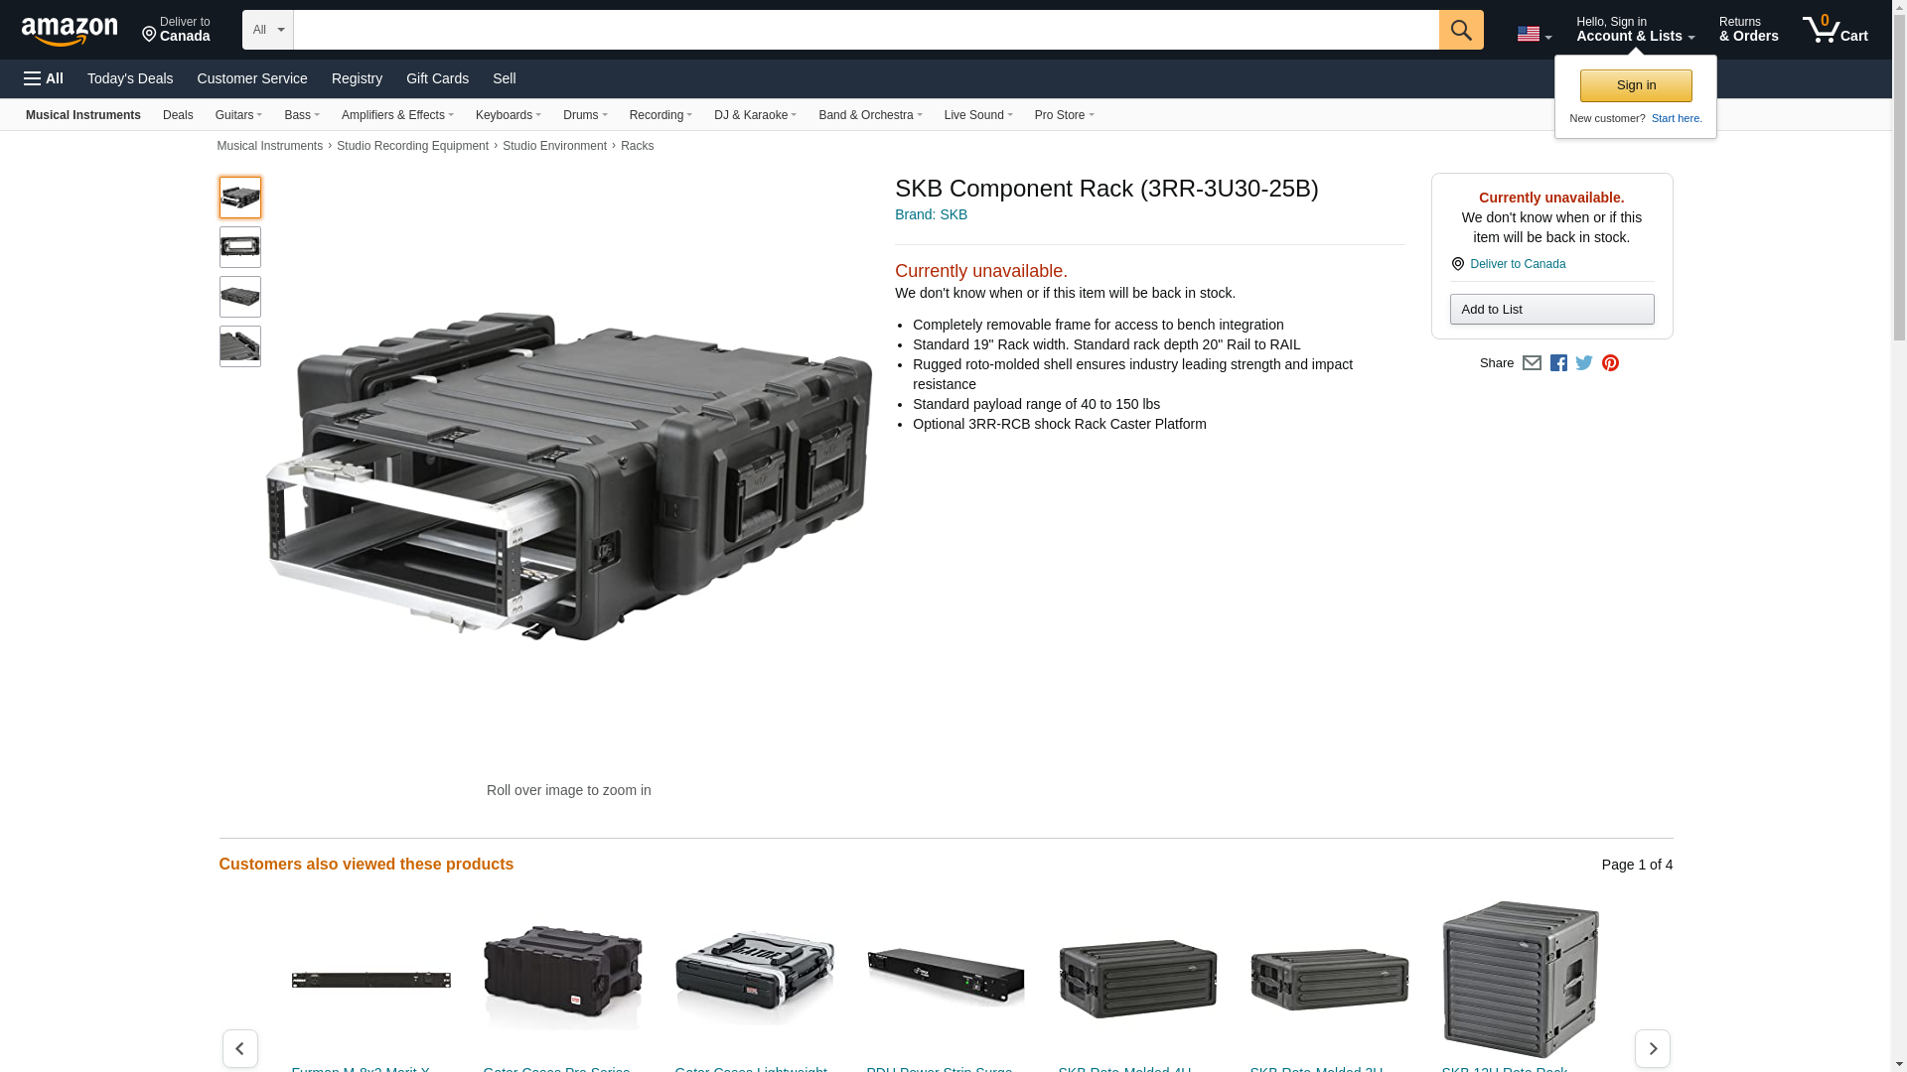The width and height of the screenshot is (1907, 1072).
Task: Open Studio Recording Equipment breadcrumb
Action: pyautogui.click(x=412, y=146)
